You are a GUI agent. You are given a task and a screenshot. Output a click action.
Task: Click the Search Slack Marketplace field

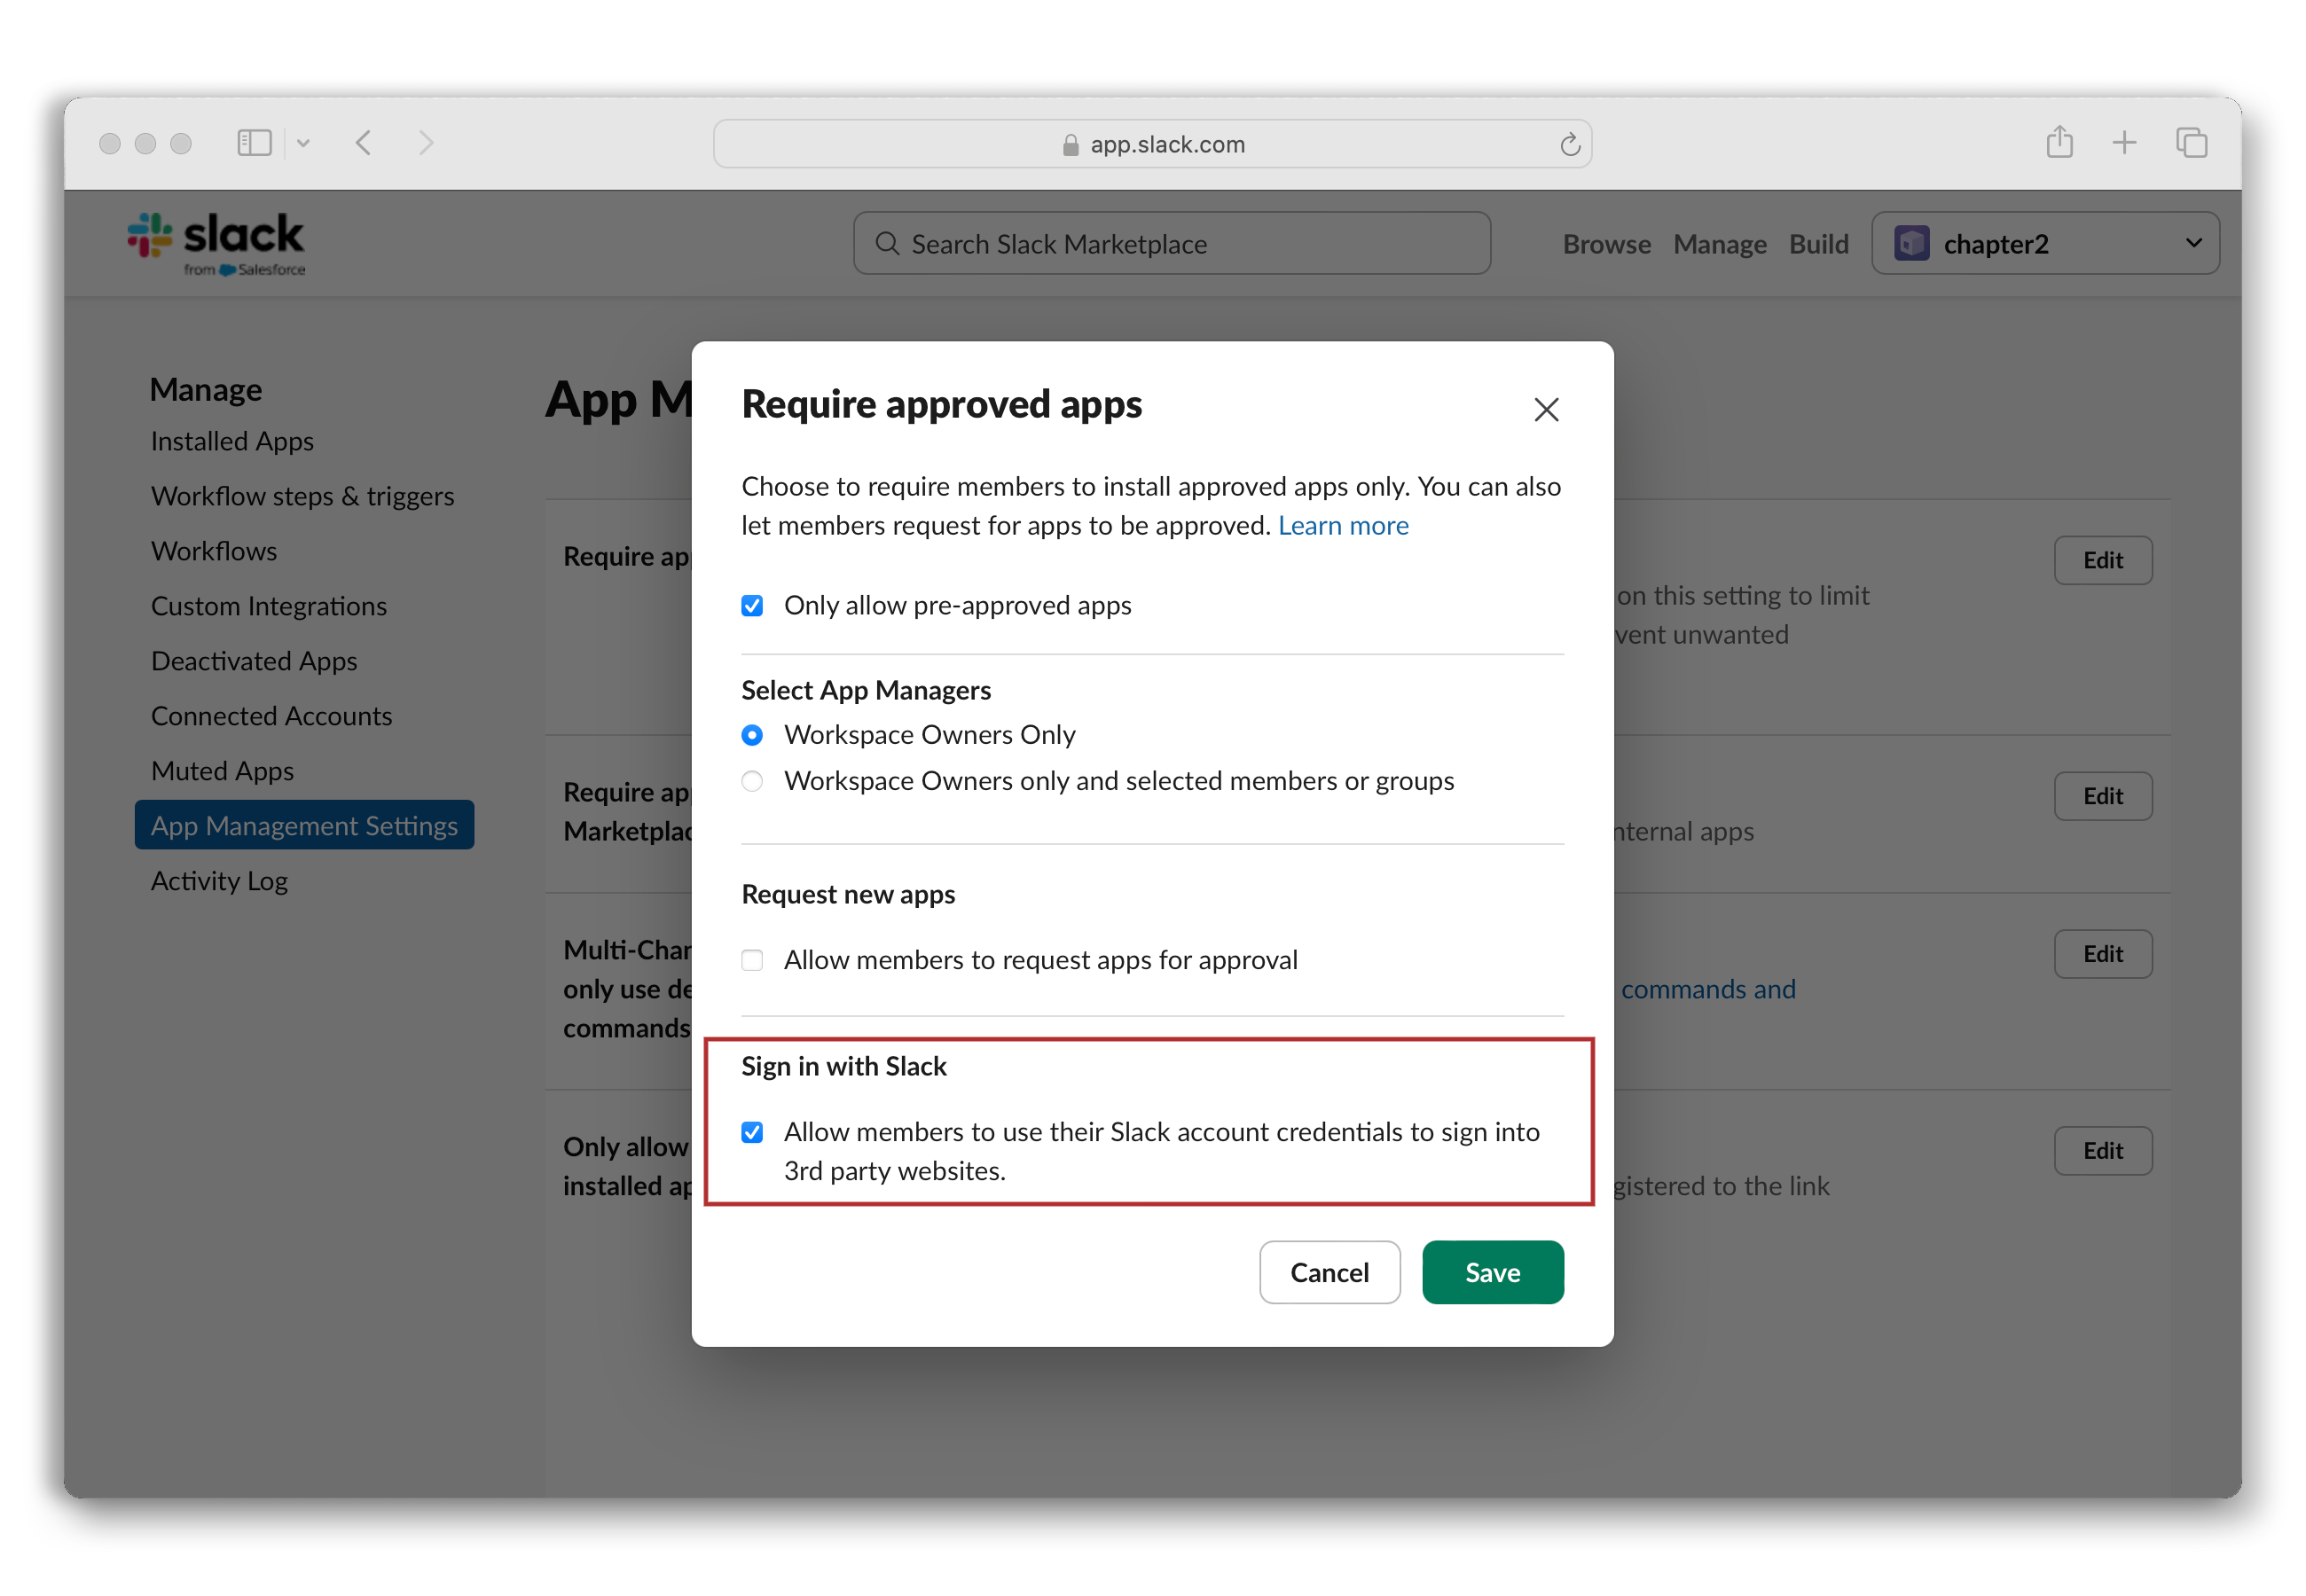click(x=1171, y=243)
